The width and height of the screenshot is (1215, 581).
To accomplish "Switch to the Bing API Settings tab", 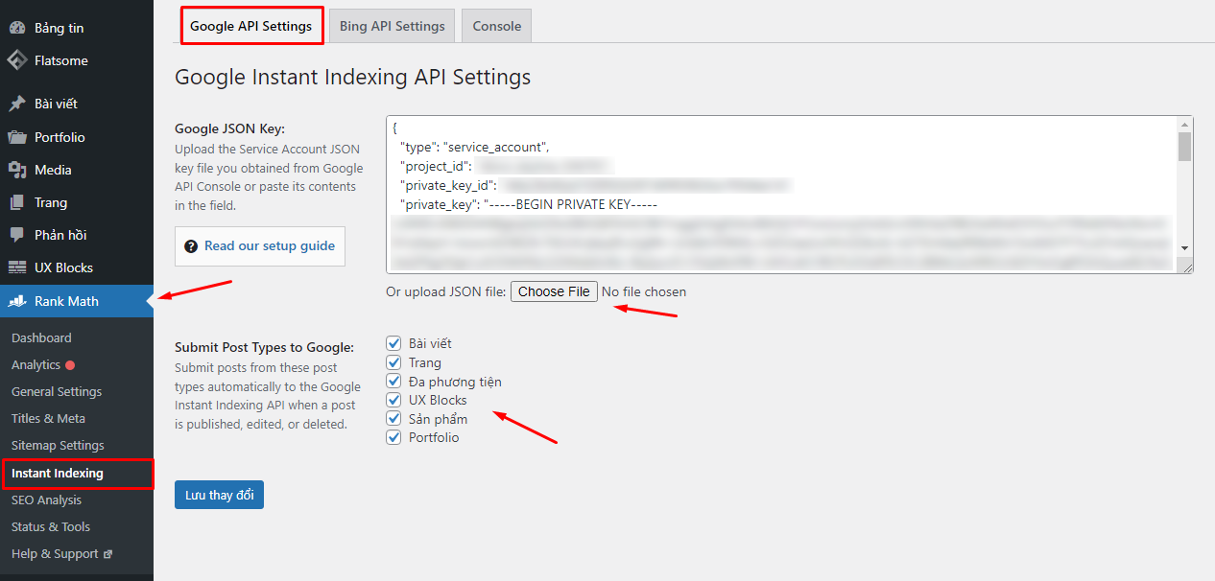I will click(x=393, y=26).
